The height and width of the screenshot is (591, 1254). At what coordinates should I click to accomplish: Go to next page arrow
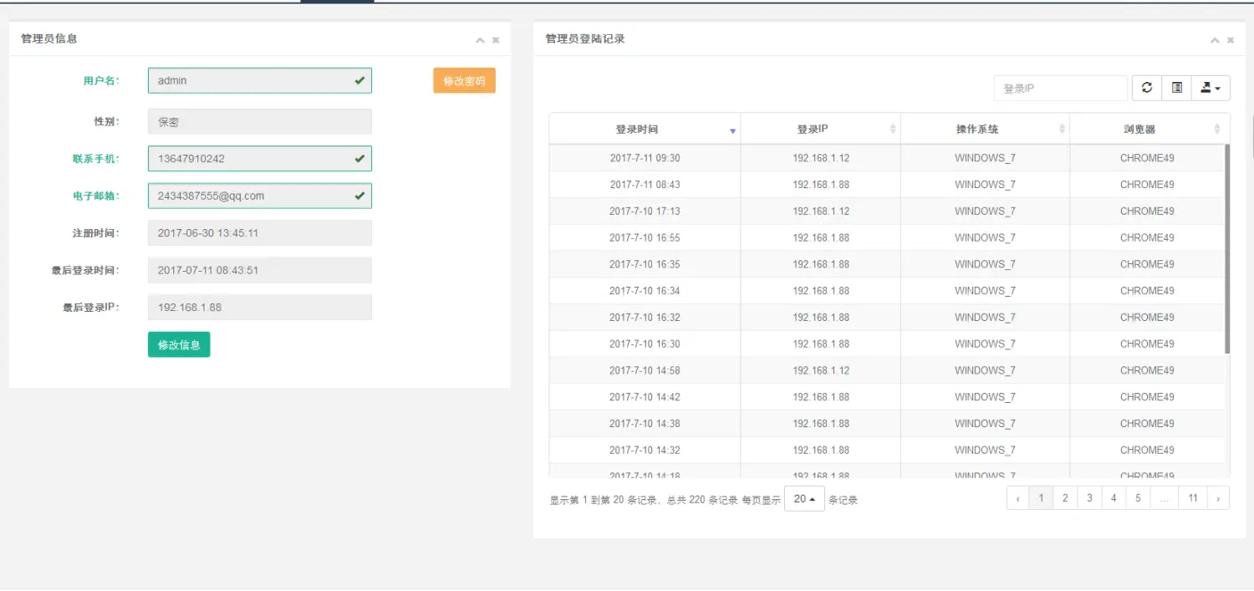tap(1218, 498)
